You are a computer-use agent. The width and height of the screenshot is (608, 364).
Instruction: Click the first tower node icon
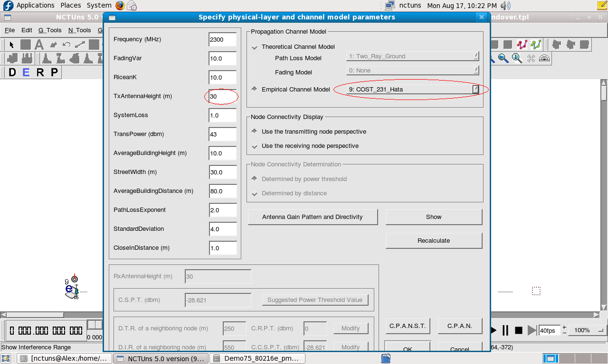[x=47, y=58]
